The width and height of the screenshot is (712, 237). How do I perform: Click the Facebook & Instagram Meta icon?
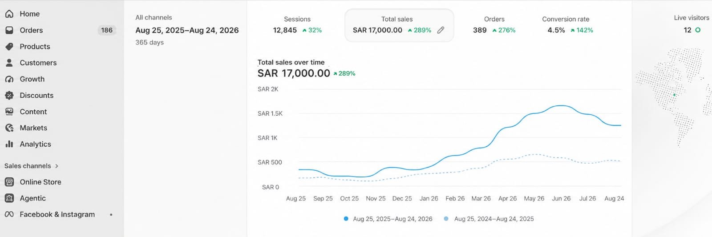(9, 214)
